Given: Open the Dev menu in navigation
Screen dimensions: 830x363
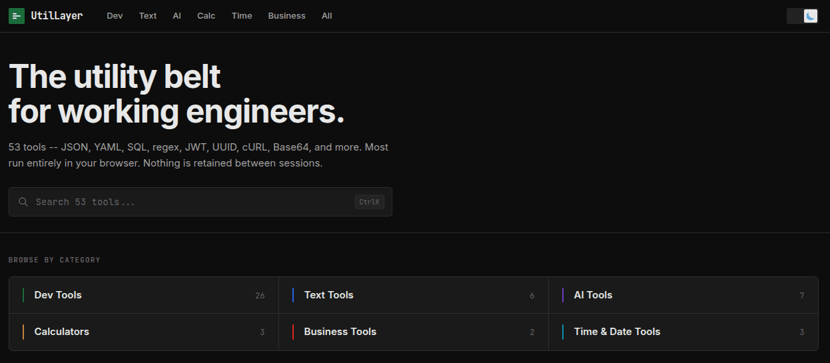Looking at the screenshot, I should click(x=115, y=16).
